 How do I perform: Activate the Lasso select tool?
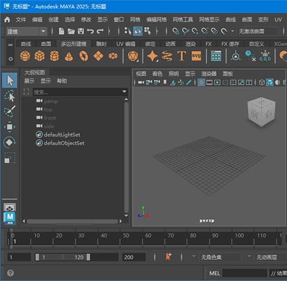point(10,96)
